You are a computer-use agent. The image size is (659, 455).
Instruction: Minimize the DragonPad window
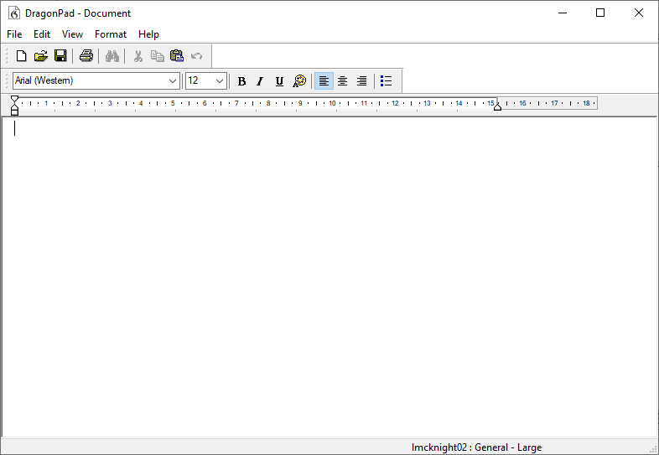563,13
